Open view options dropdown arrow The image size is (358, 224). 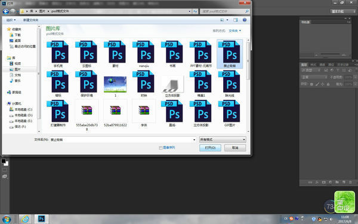point(227,20)
